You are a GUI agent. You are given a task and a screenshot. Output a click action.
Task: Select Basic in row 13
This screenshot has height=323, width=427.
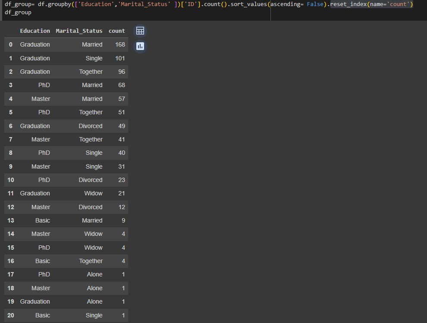tap(42, 220)
